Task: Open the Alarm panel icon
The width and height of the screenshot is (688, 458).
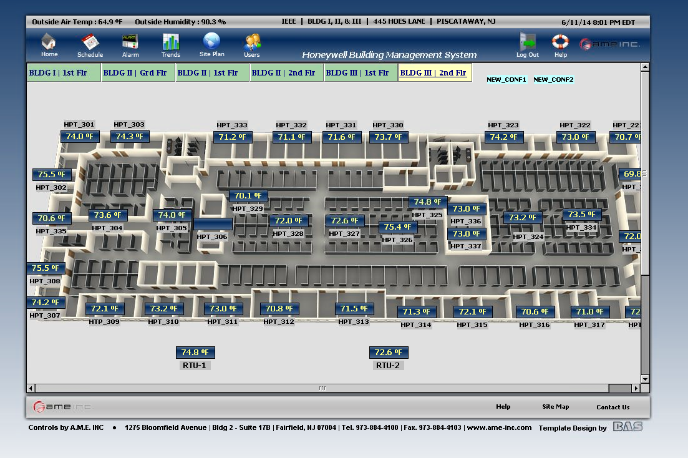Action: [130, 42]
